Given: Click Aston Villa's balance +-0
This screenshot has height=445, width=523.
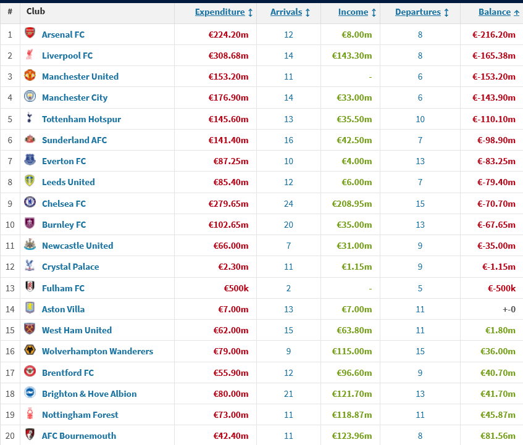Looking at the screenshot, I should 509,309.
